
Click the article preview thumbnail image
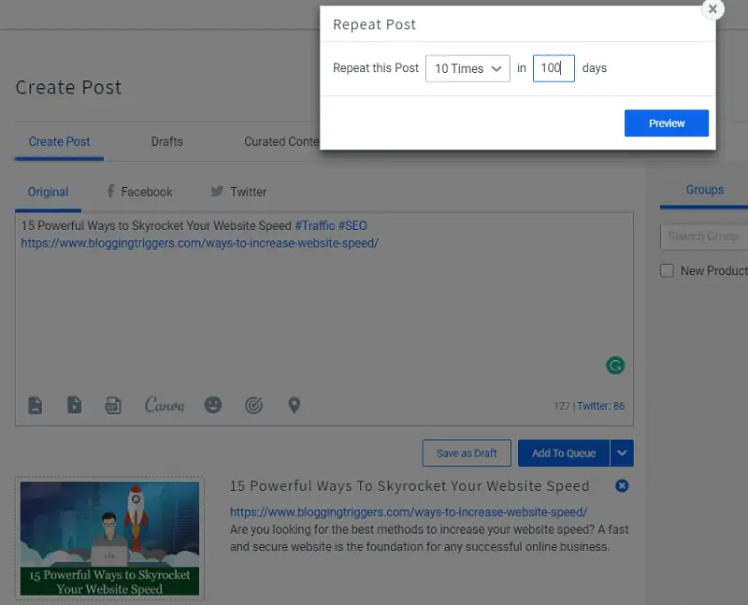coord(109,539)
